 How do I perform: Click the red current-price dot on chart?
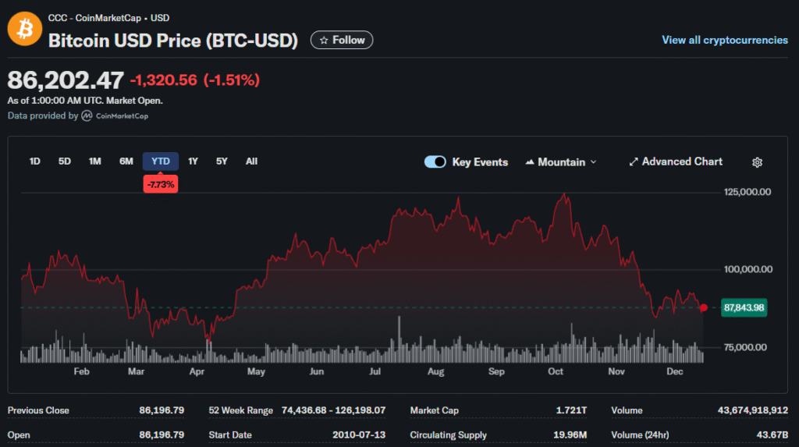[x=704, y=307]
